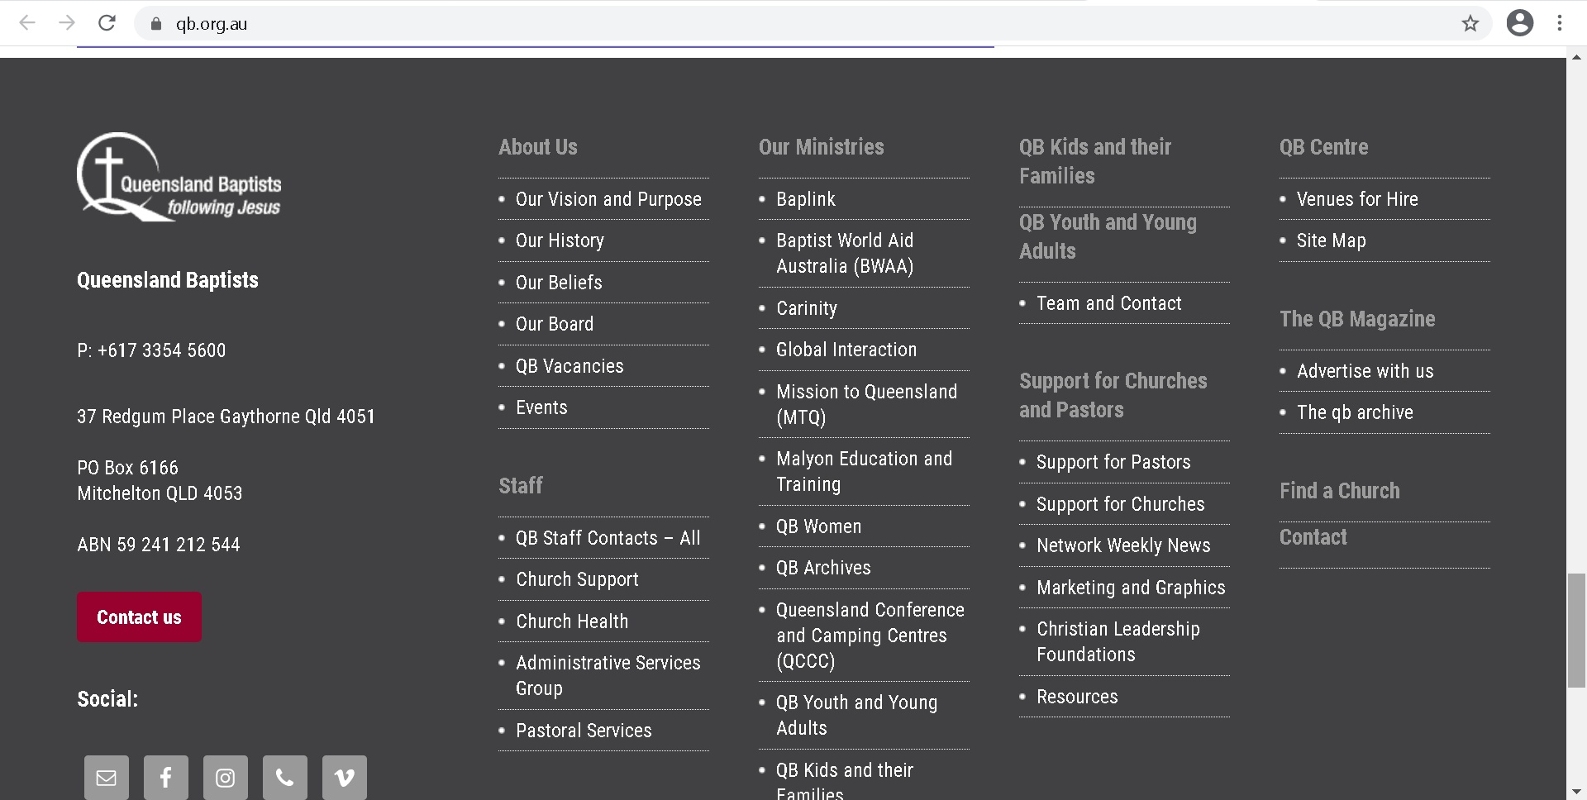Viewport: 1587px width, 800px height.
Task: Click the phone social icon
Action: 285,778
